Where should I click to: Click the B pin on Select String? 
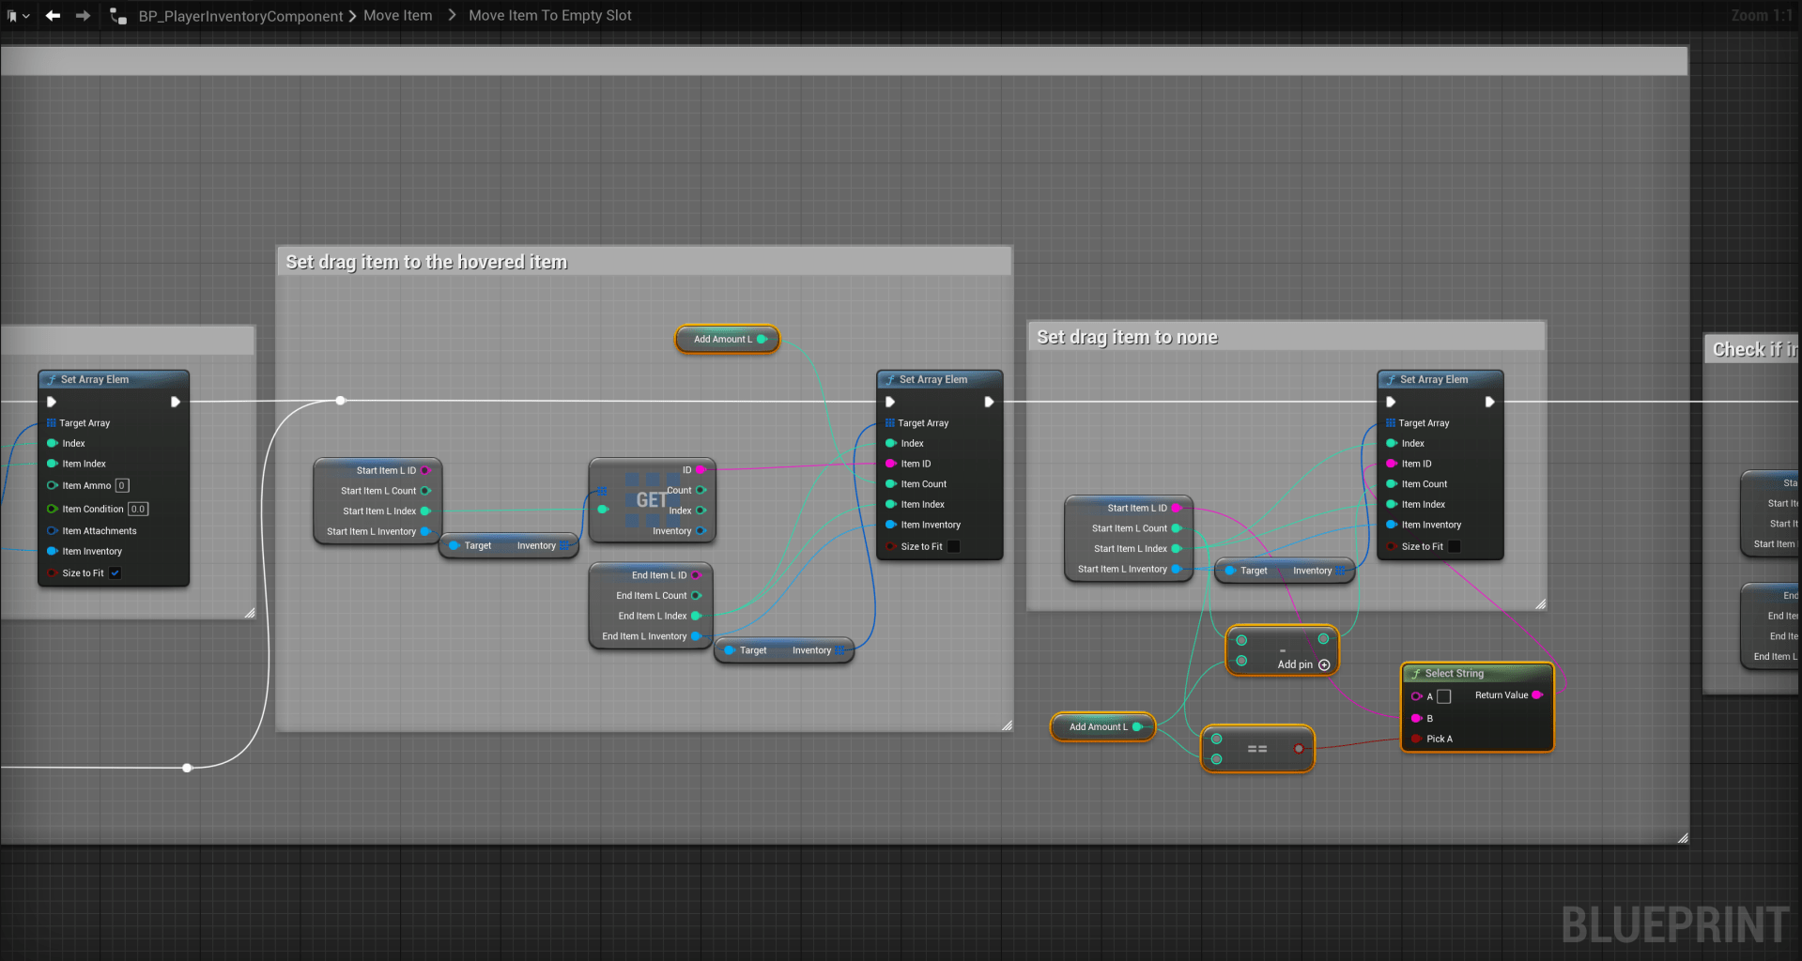[1416, 719]
